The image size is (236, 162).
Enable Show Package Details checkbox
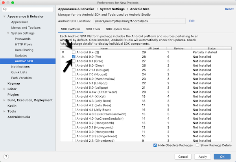pos(197,145)
